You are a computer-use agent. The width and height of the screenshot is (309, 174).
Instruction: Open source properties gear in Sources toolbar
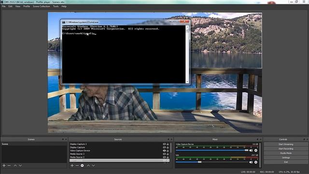tap(82, 165)
